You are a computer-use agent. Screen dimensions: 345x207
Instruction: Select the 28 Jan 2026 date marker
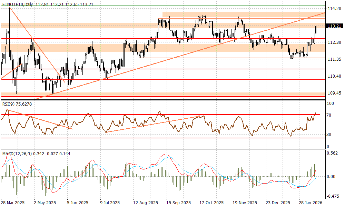311,203
